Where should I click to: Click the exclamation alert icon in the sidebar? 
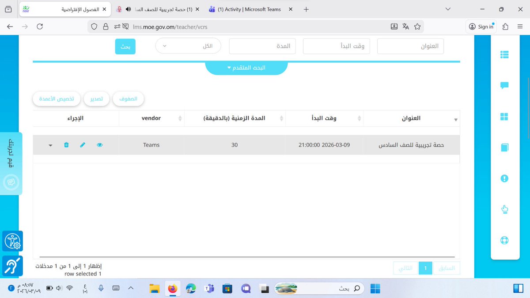tap(504, 178)
